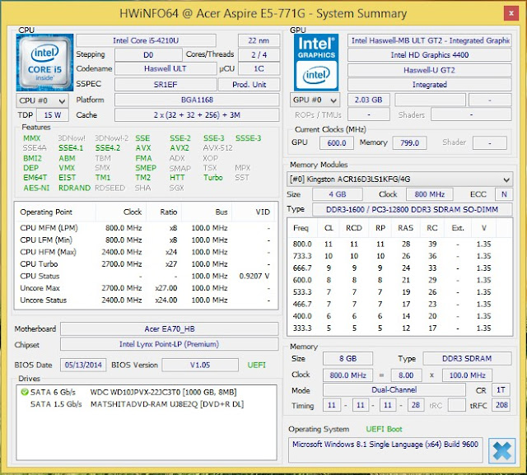Click the DDR3-1600 memory type field

pyautogui.click(x=412, y=210)
